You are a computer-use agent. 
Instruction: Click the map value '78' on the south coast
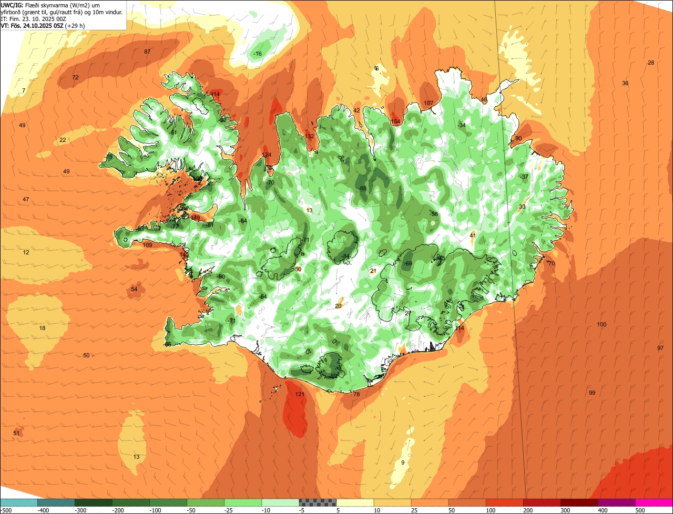[356, 394]
